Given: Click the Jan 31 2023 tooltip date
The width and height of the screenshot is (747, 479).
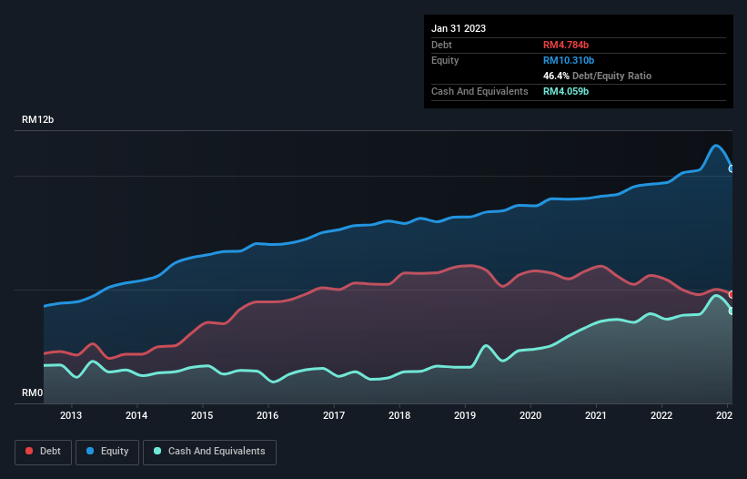Looking at the screenshot, I should (459, 28).
